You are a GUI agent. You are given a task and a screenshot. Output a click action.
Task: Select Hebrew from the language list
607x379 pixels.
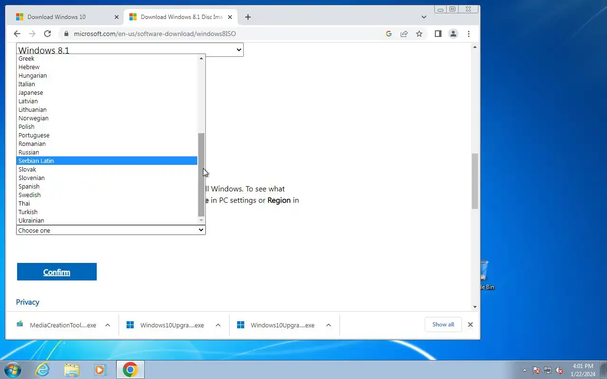click(107, 67)
